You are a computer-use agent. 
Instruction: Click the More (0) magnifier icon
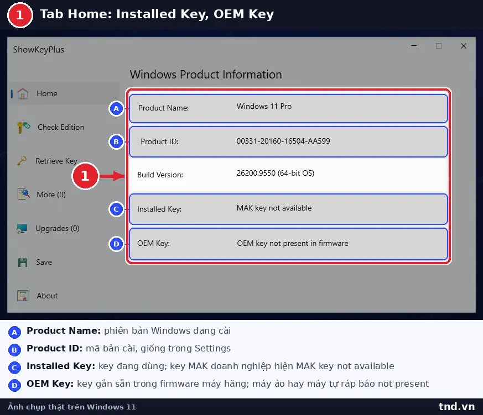click(x=23, y=194)
